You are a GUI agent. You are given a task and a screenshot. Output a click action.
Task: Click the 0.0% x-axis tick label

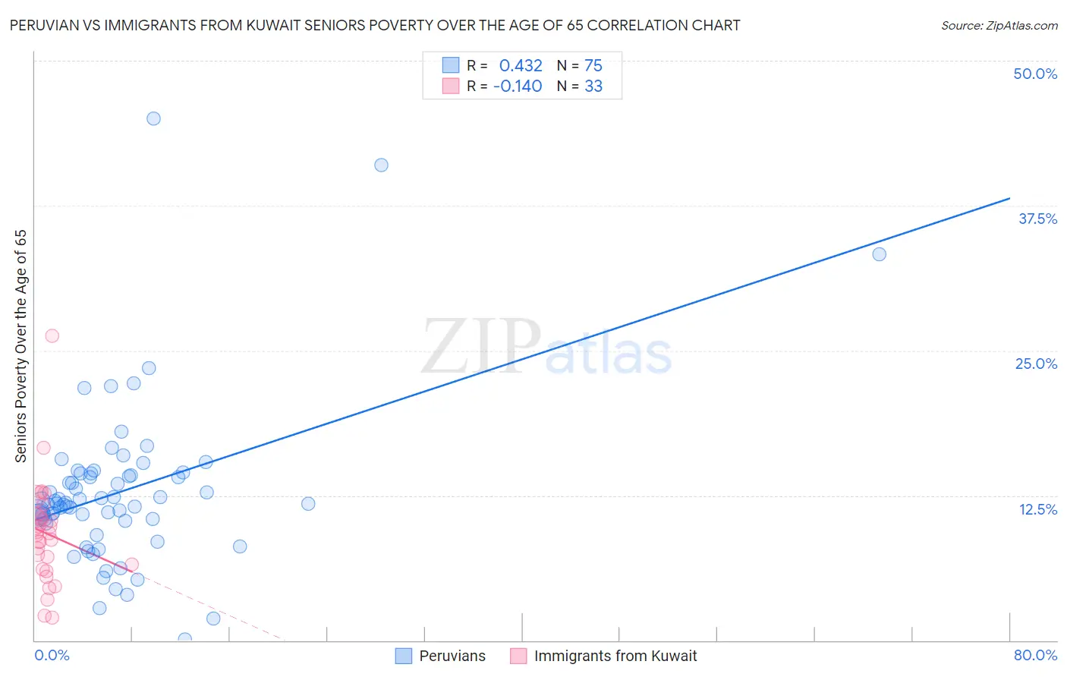(x=52, y=655)
